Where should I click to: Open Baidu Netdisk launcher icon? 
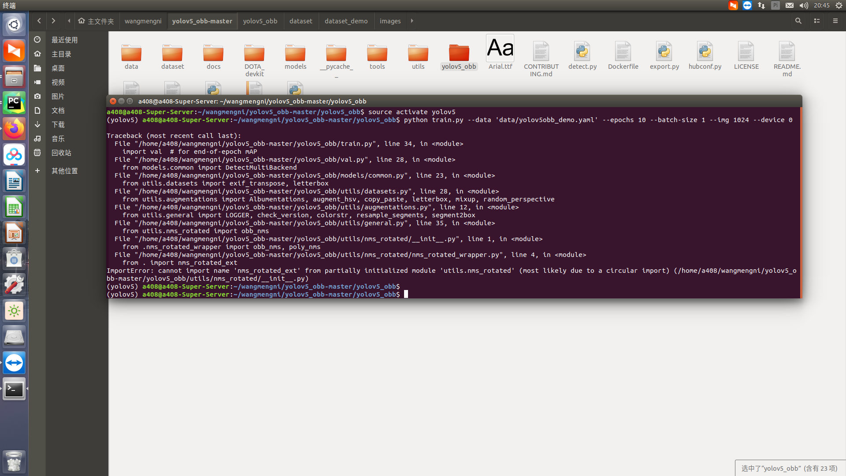point(14,155)
